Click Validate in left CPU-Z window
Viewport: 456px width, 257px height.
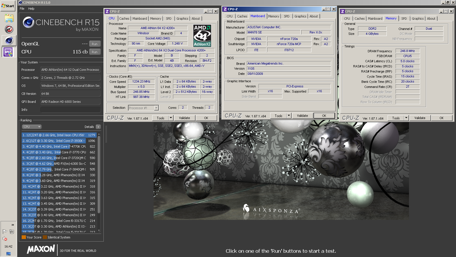click(x=184, y=118)
